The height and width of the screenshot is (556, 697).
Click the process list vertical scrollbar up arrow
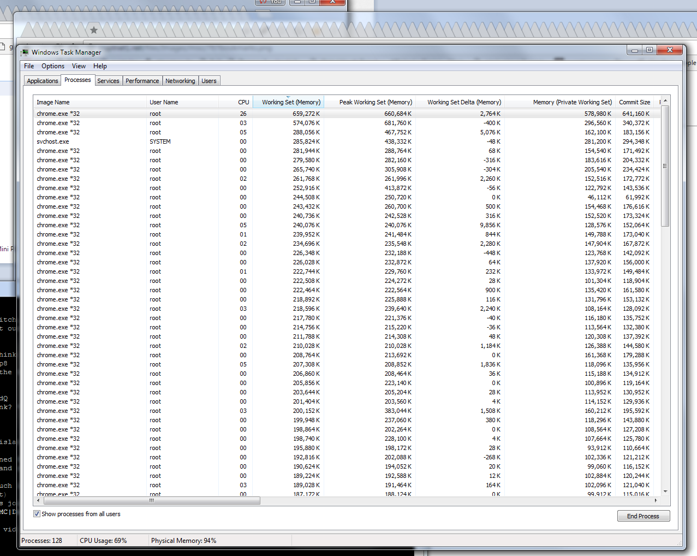[x=665, y=102]
